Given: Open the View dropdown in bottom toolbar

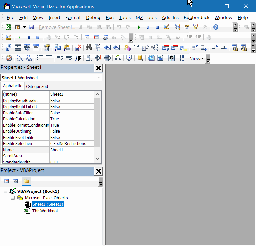Looking at the screenshot, I should [197, 58].
